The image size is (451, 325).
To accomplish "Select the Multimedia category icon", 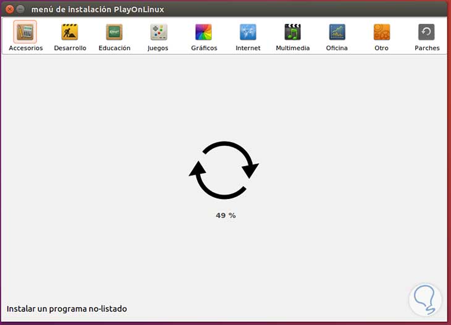I will [x=292, y=32].
